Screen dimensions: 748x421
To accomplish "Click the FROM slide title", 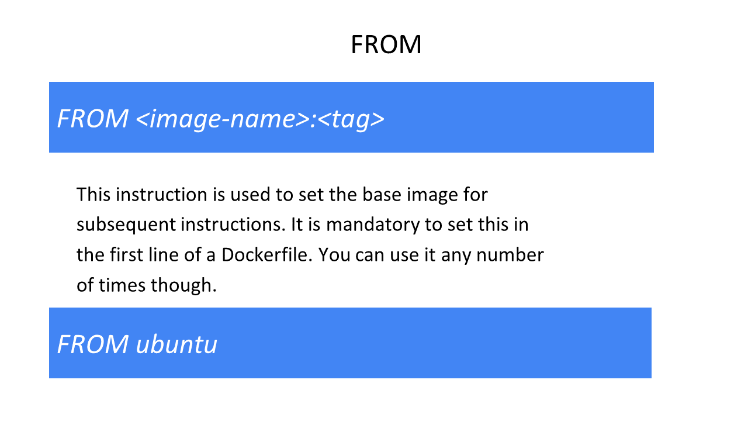I will (386, 45).
